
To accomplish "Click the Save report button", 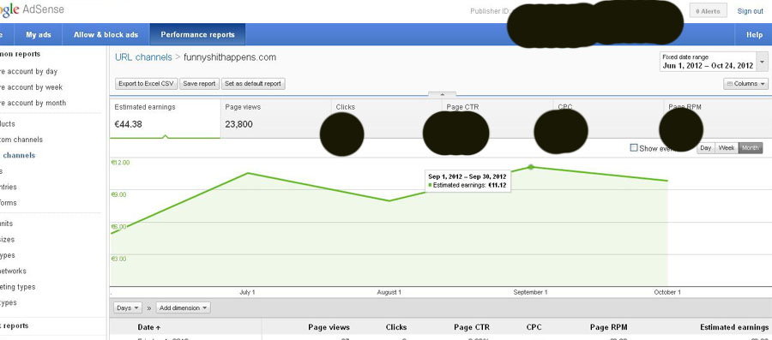I will click(199, 84).
